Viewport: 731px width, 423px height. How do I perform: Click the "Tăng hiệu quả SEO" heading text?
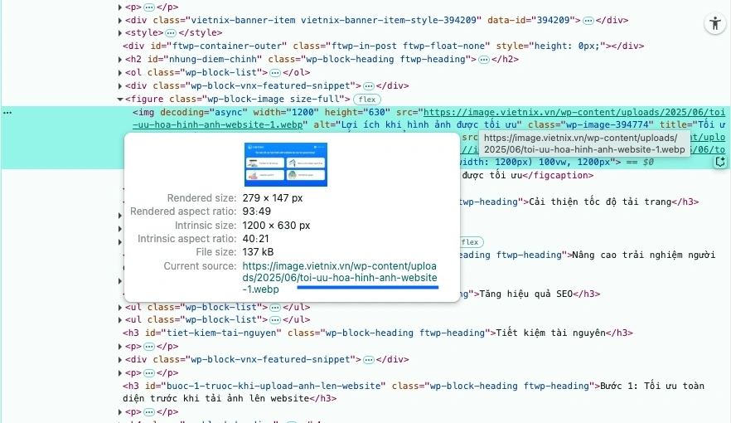tap(525, 294)
